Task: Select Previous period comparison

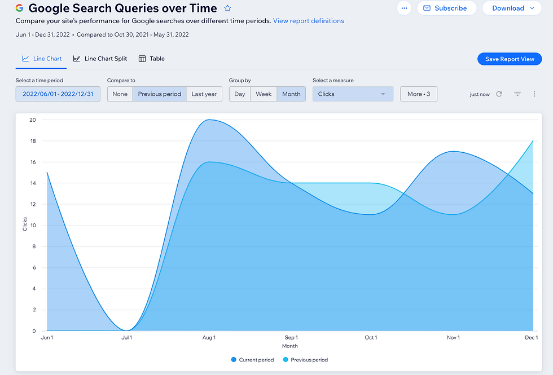Action: 159,94
